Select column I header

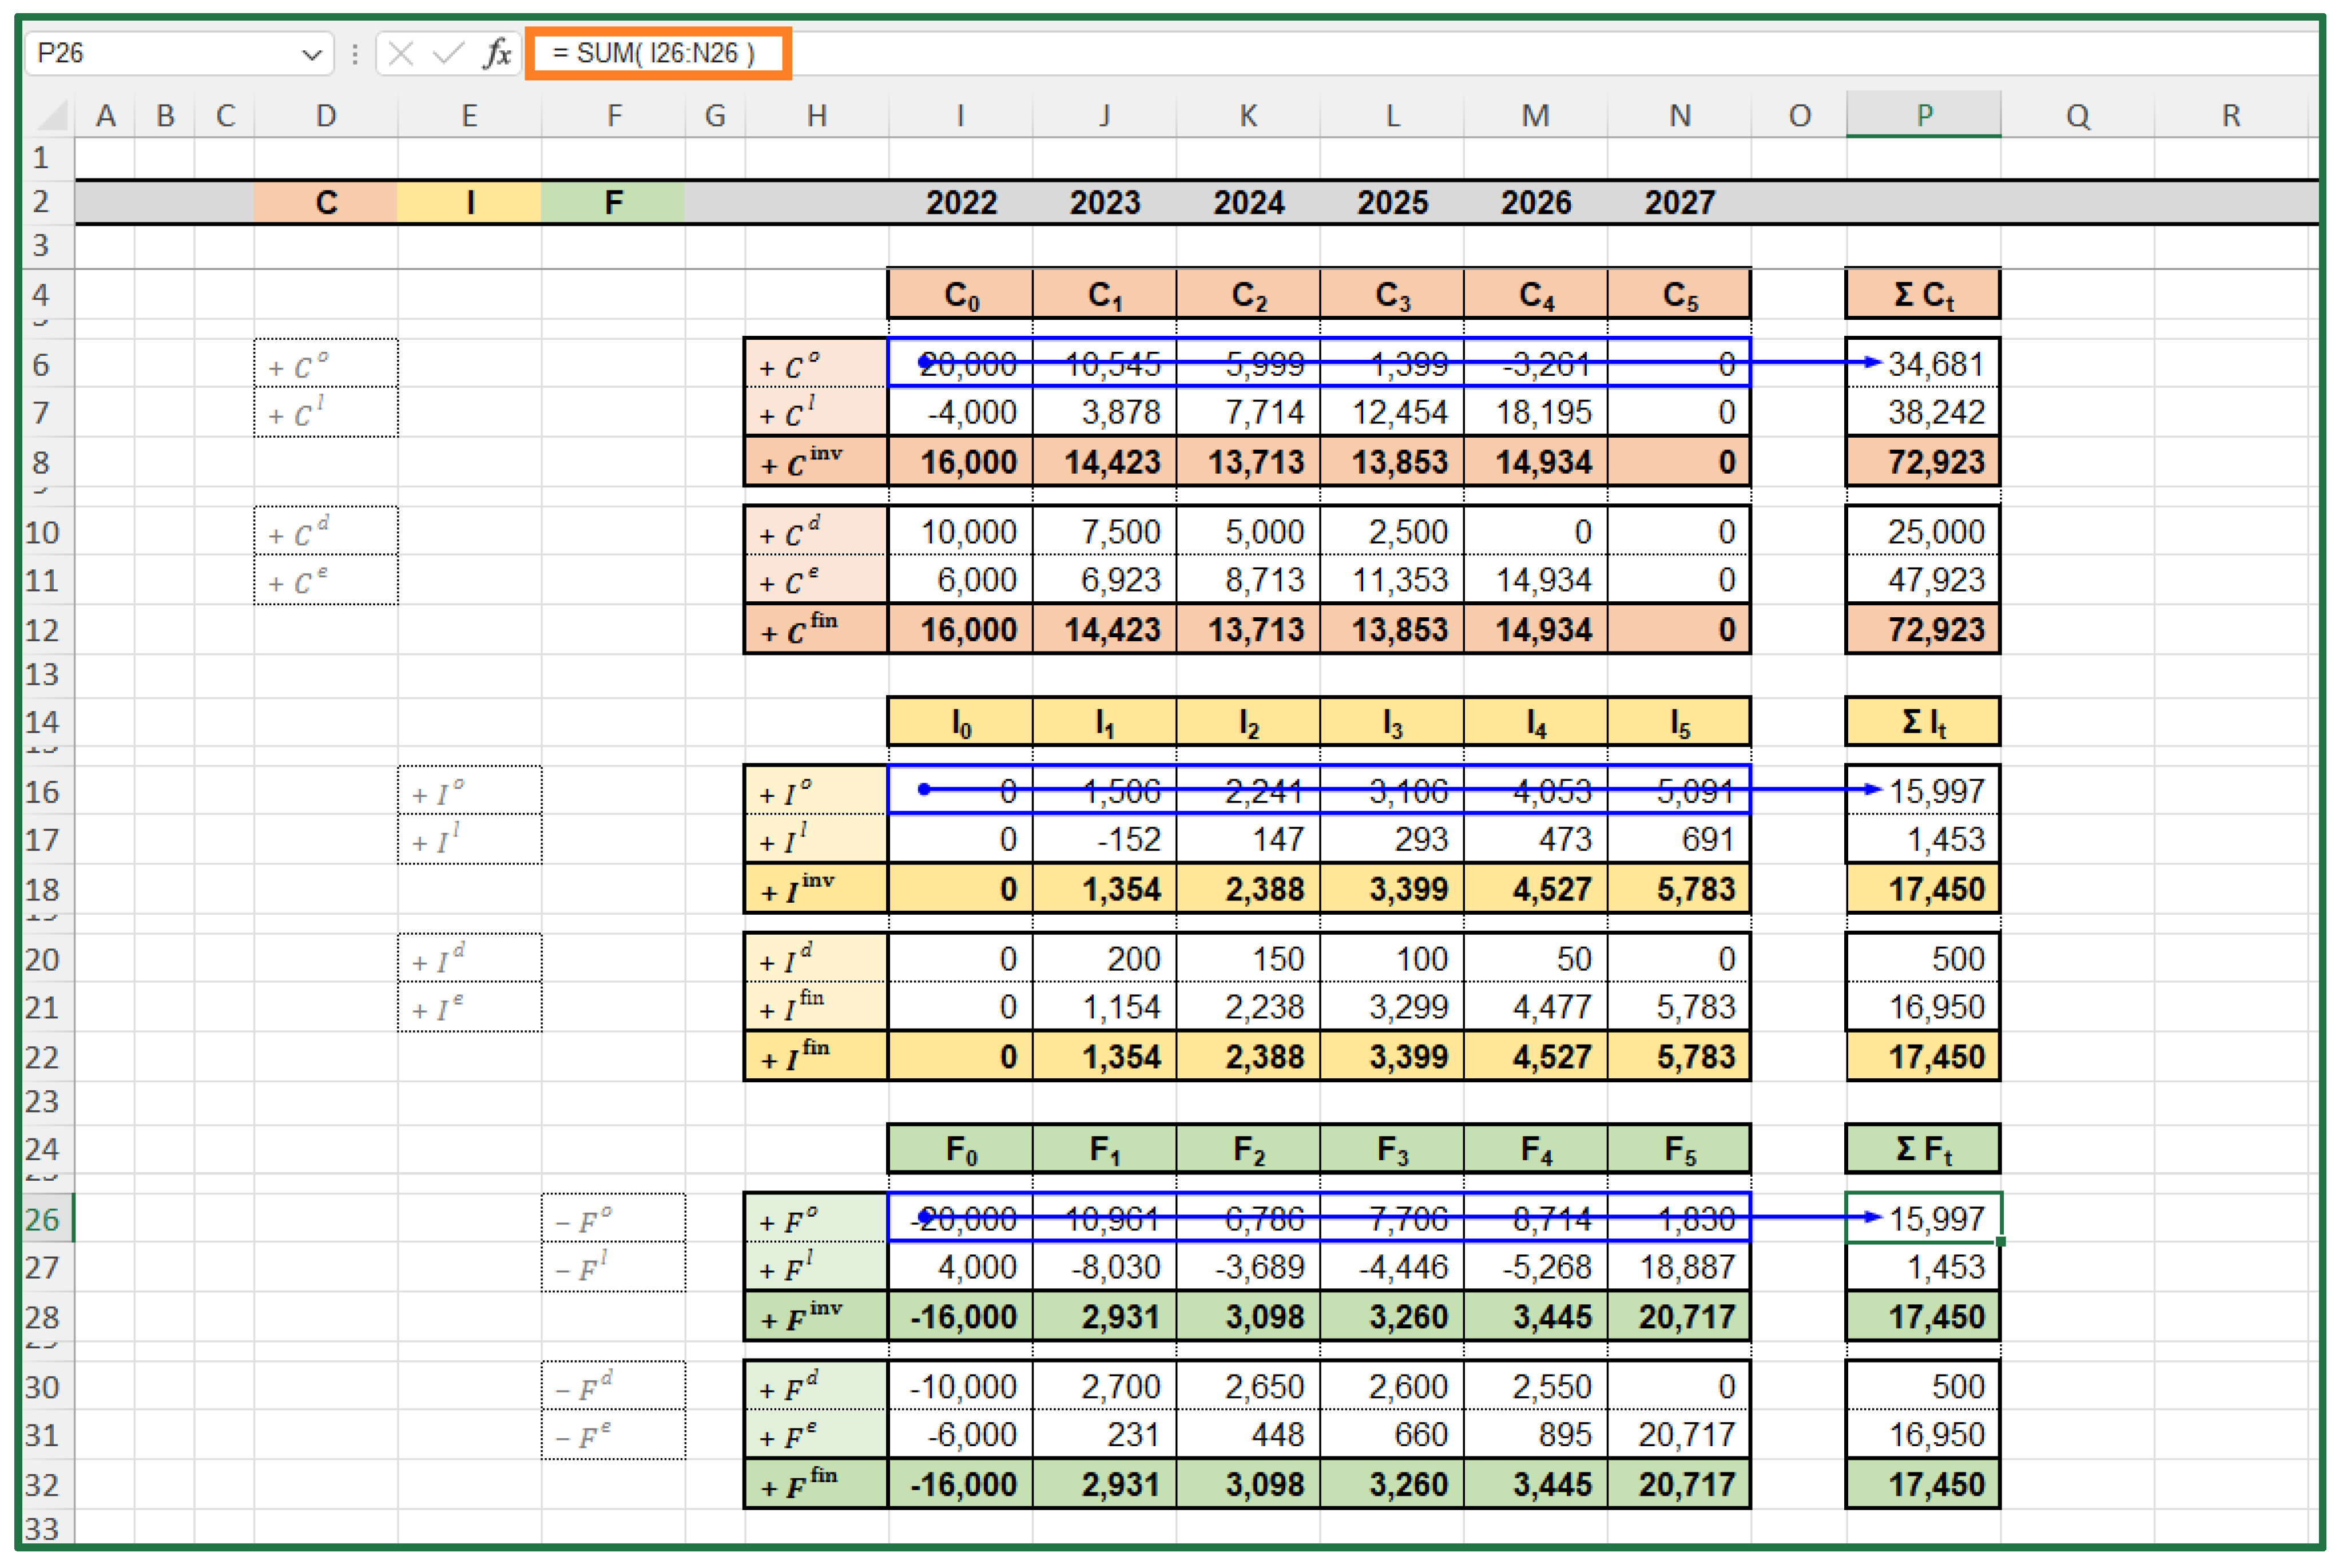tap(960, 116)
